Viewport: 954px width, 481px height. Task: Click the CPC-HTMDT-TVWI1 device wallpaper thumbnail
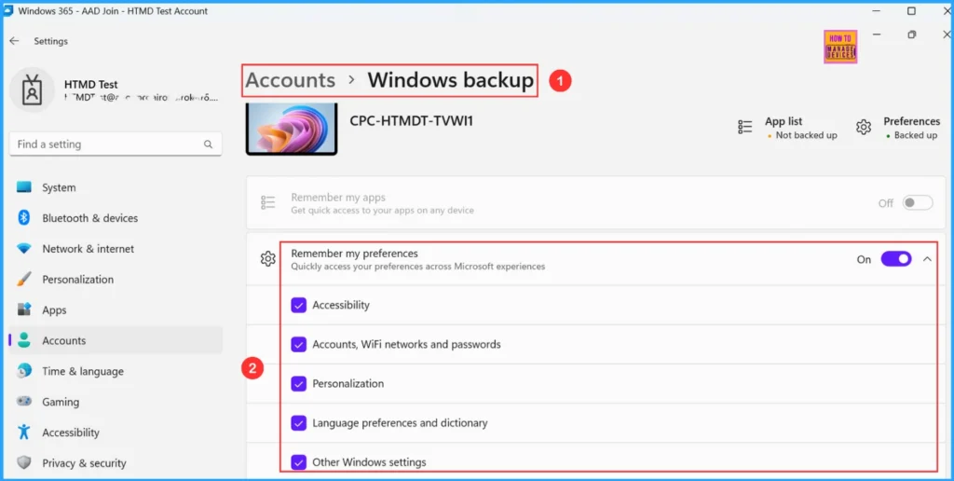pyautogui.click(x=292, y=129)
